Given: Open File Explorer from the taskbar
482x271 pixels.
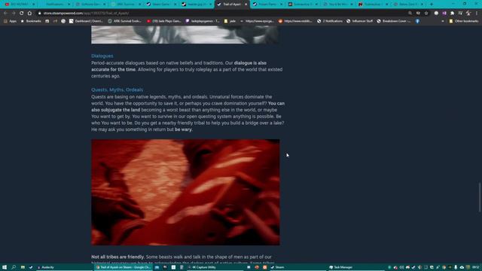Looking at the screenshot, I should (x=23, y=267).
